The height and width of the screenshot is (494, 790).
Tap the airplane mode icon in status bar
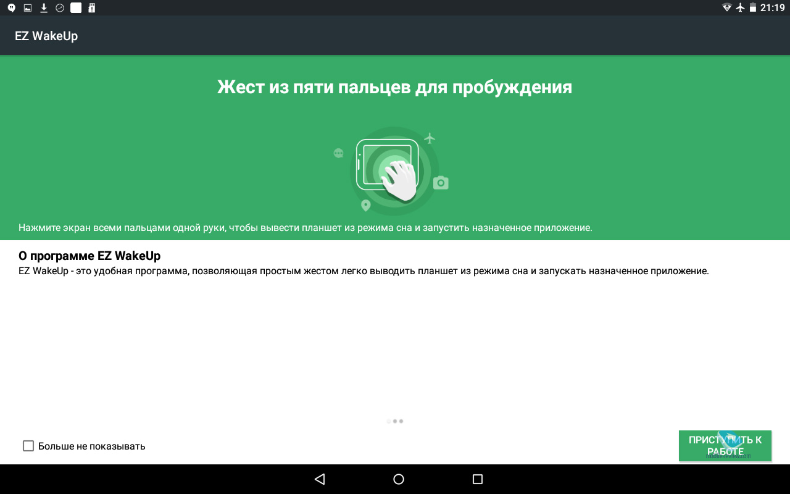point(741,8)
